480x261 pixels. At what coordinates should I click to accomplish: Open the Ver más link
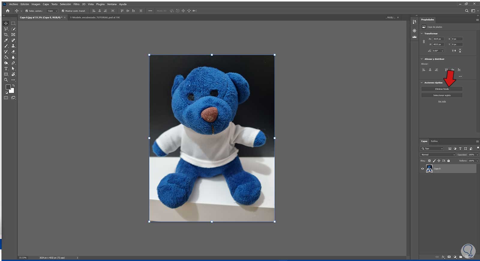coord(442,101)
